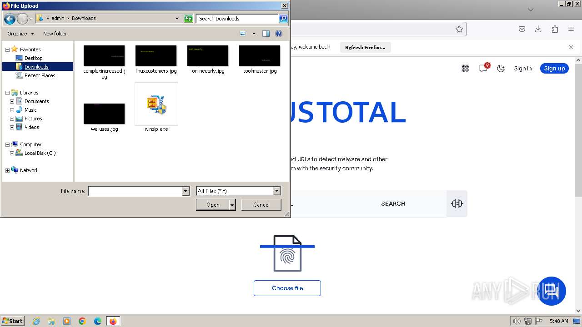Collapse the Favorites tree group
582x327 pixels.
[x=7, y=50]
